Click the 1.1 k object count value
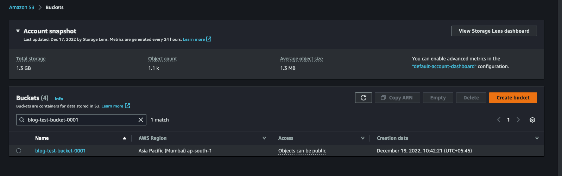The height and width of the screenshot is (176, 562). 154,68
